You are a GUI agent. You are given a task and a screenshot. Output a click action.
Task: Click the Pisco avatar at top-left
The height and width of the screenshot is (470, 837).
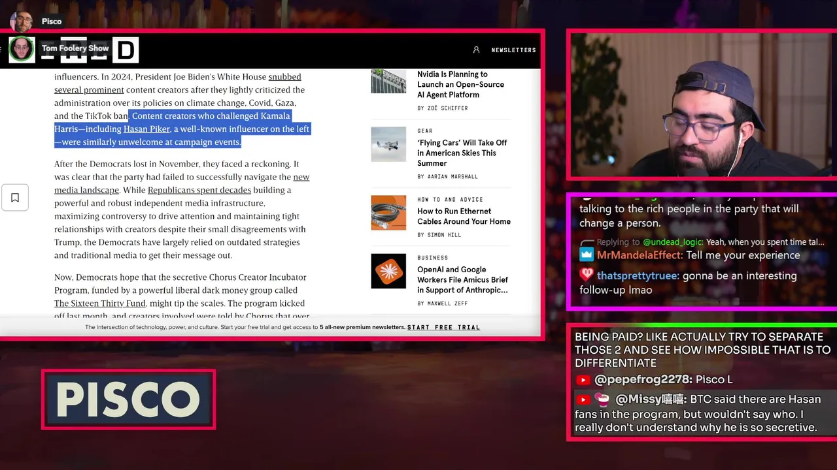21,22
